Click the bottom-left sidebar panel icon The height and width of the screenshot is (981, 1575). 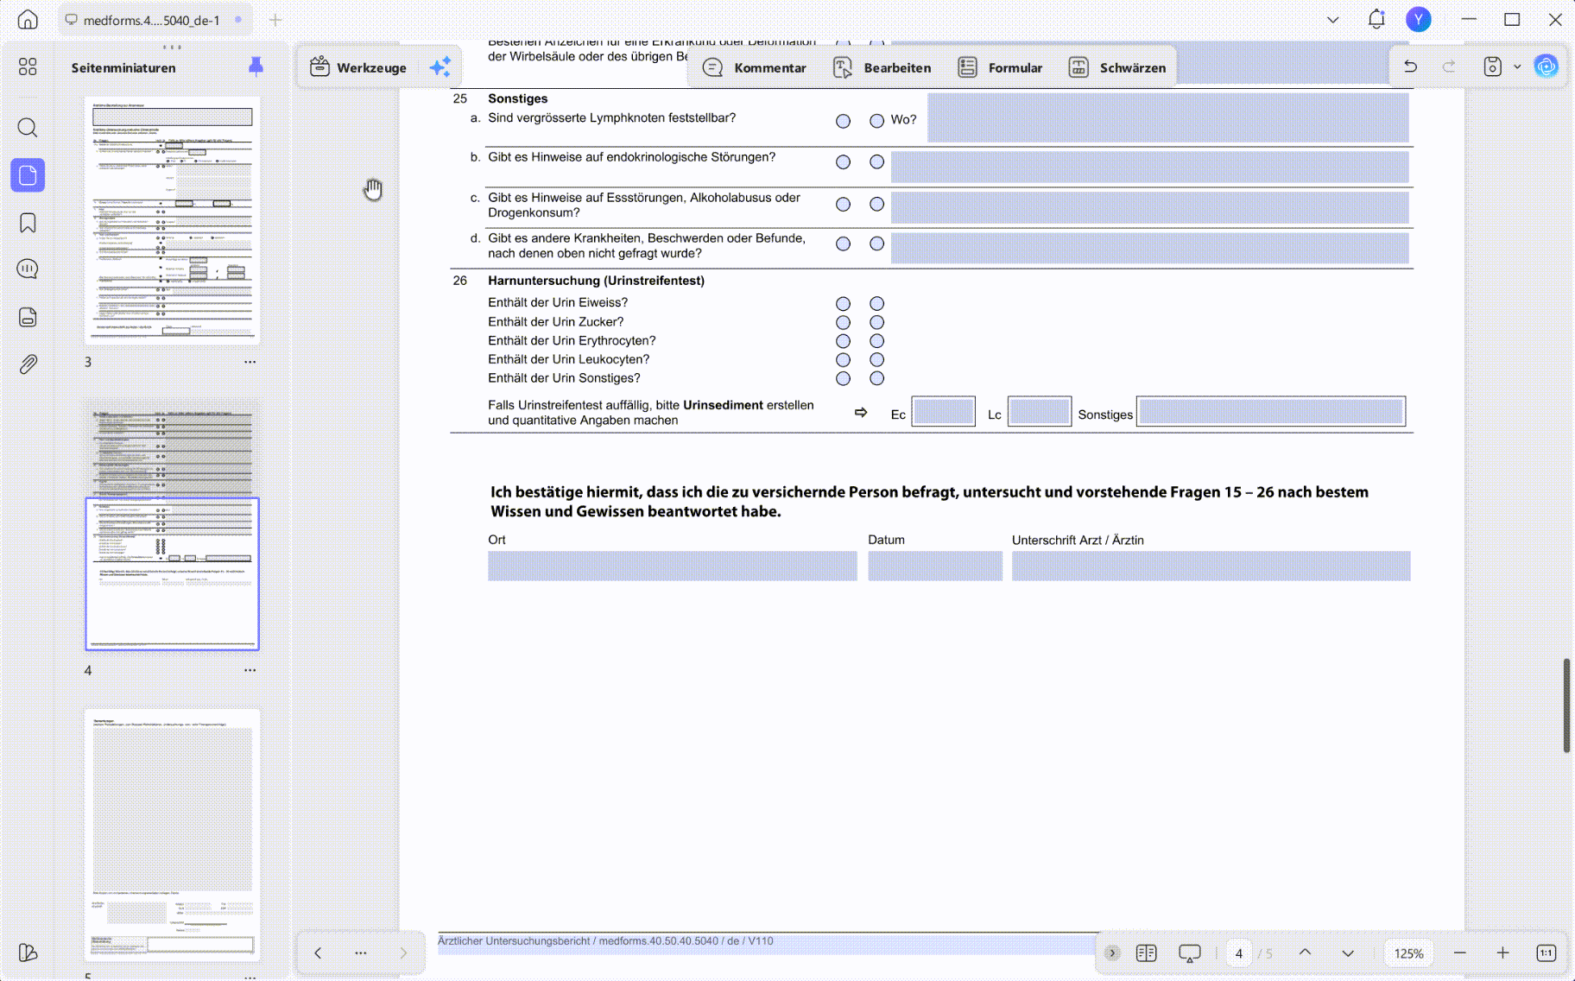28,953
